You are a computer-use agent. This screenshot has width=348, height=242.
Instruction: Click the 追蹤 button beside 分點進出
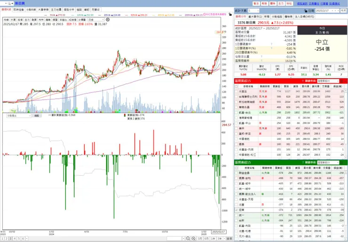[36, 116]
